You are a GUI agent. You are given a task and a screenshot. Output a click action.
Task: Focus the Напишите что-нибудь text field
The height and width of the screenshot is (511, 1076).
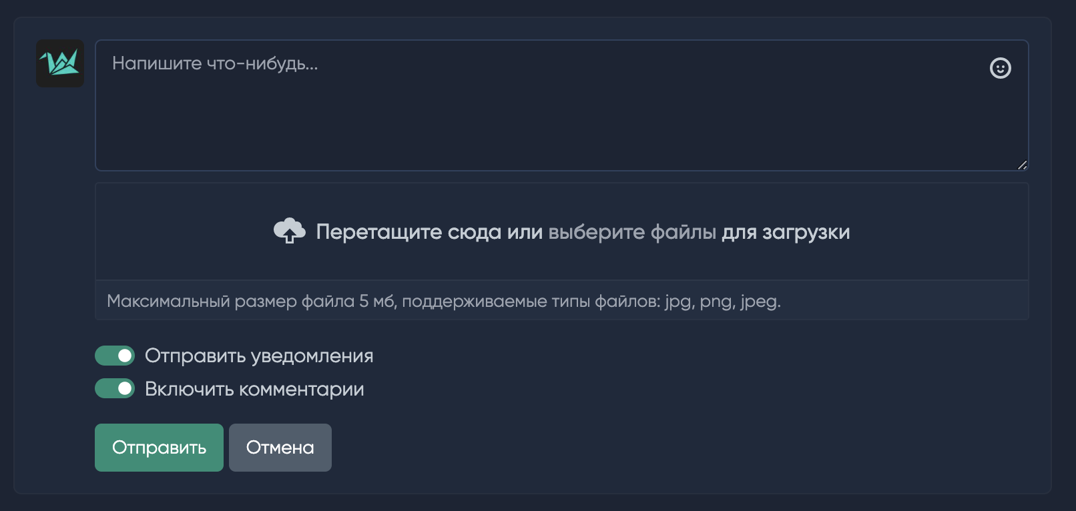pos(562,105)
